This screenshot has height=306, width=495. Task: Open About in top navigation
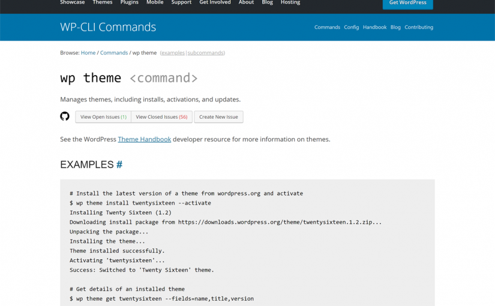pyautogui.click(x=246, y=2)
